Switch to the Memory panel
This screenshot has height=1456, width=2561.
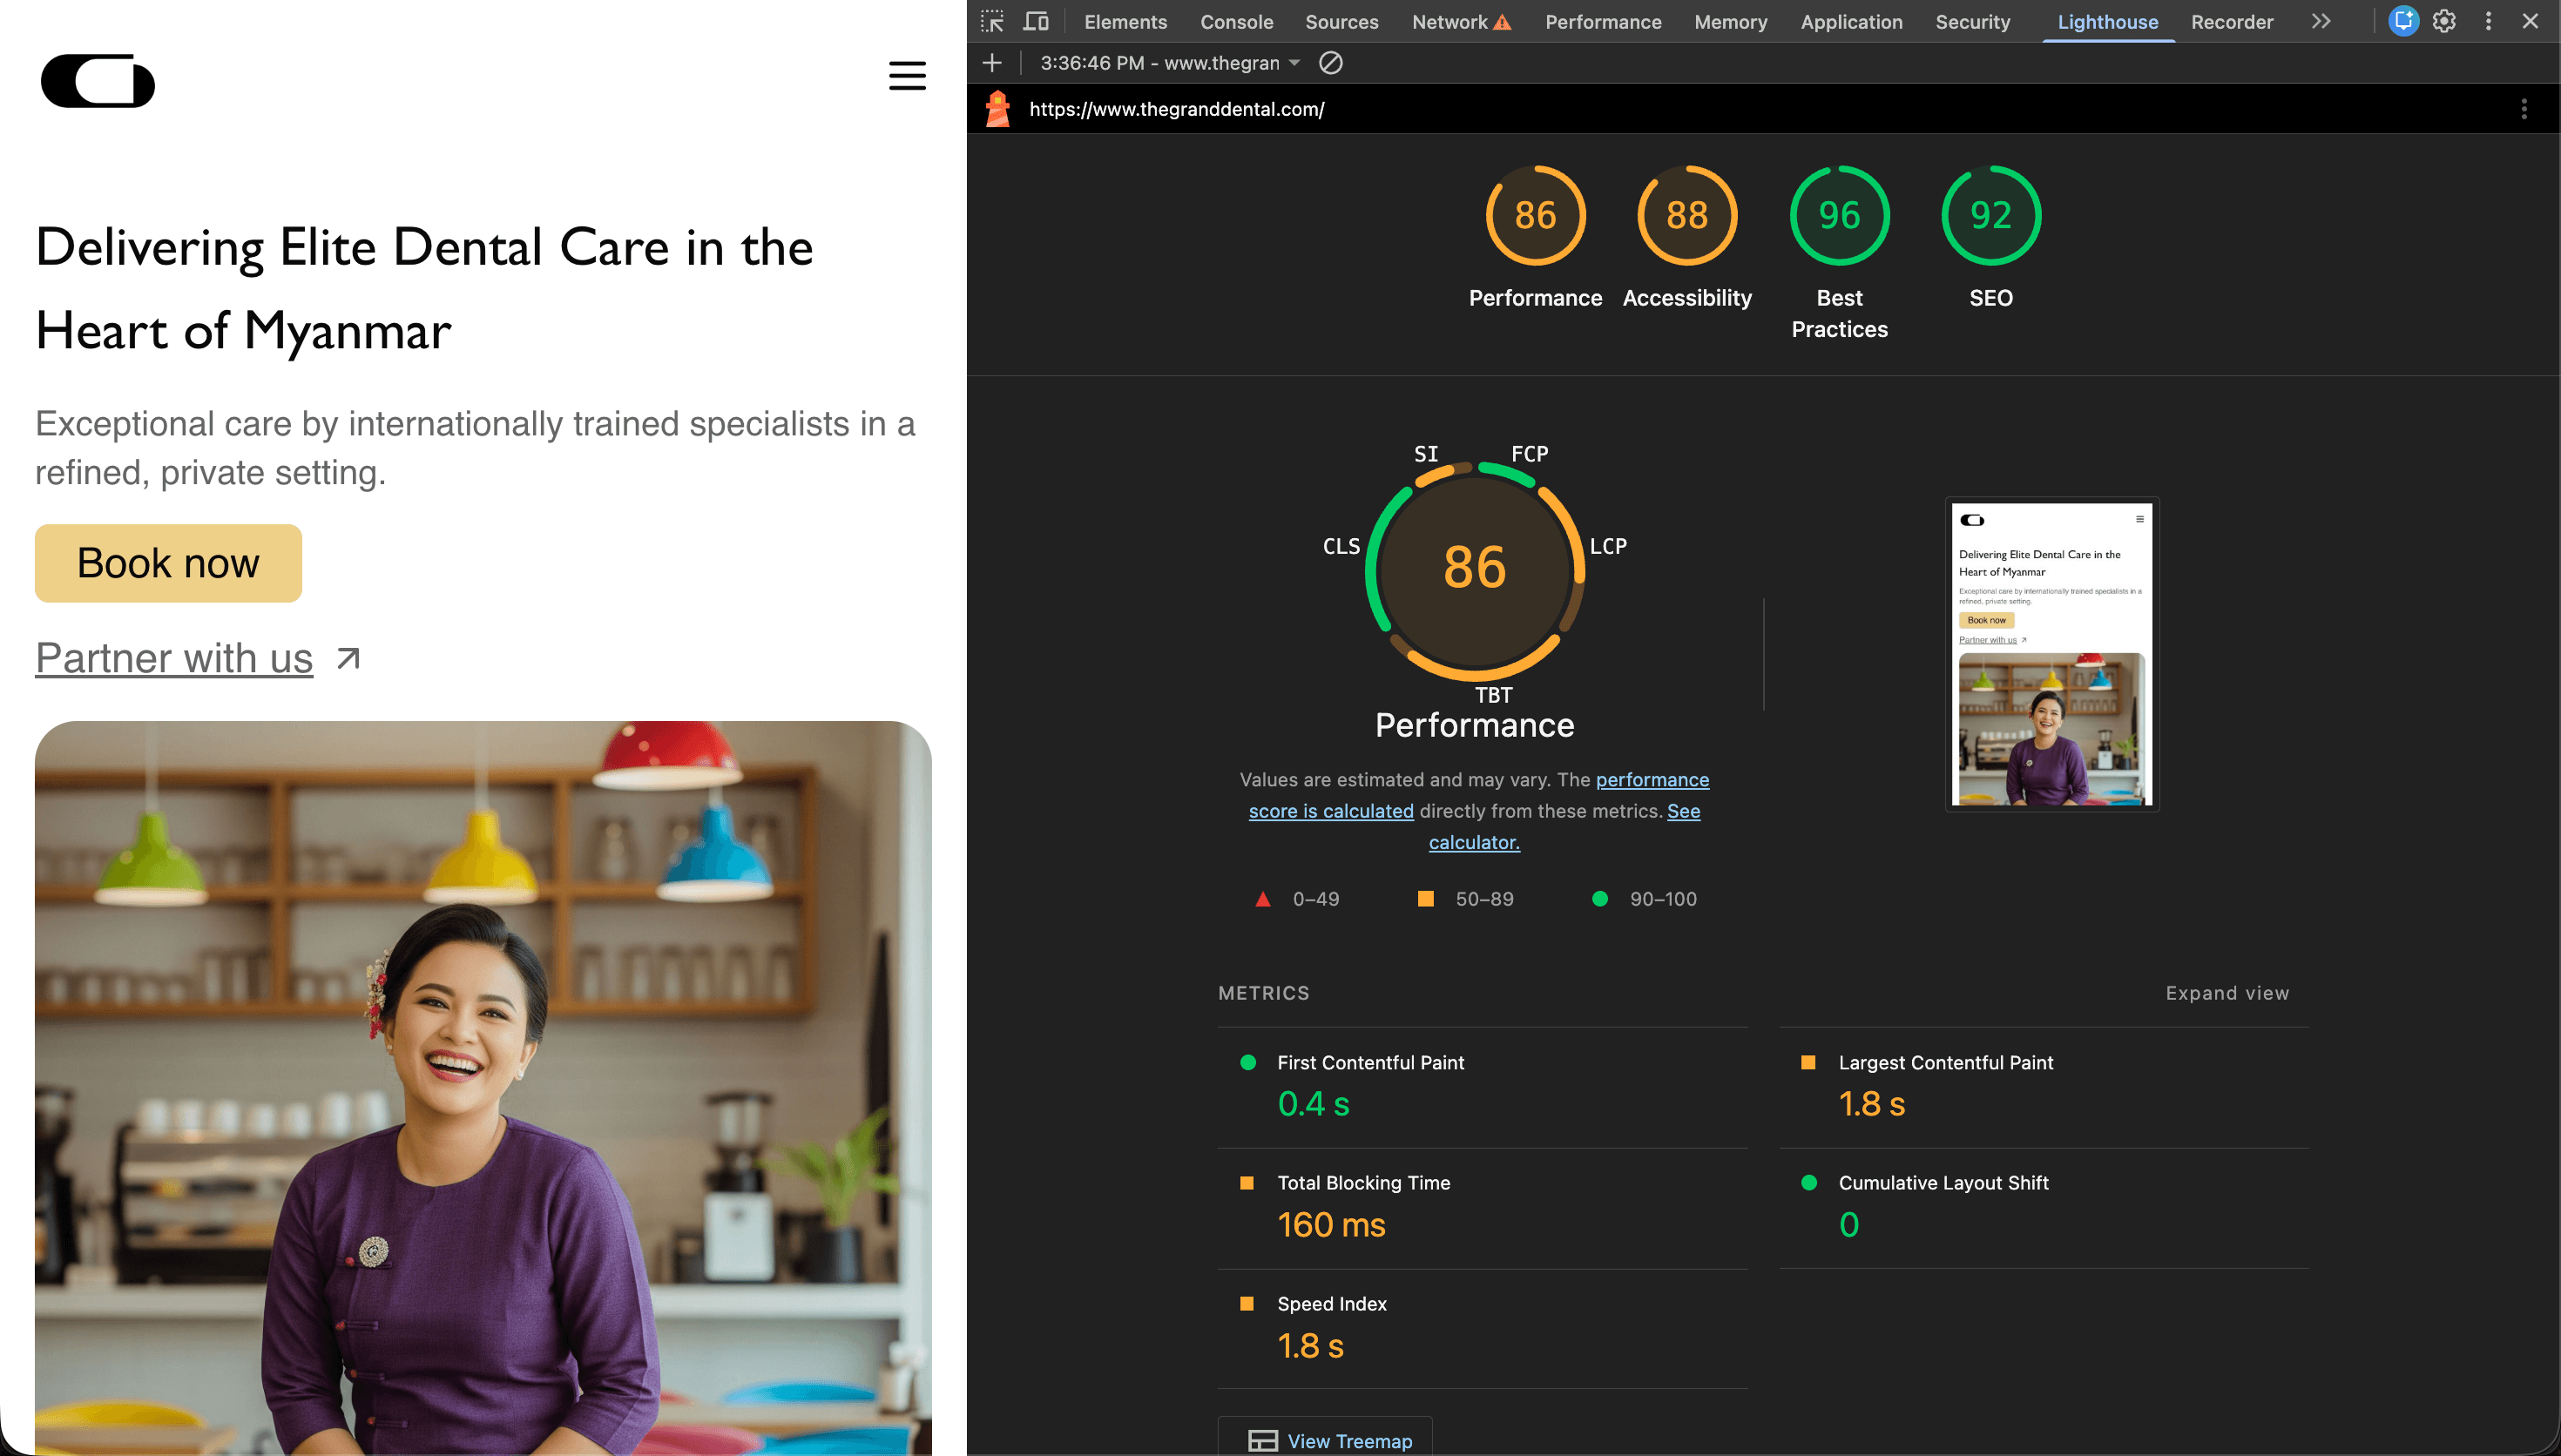(x=1730, y=21)
